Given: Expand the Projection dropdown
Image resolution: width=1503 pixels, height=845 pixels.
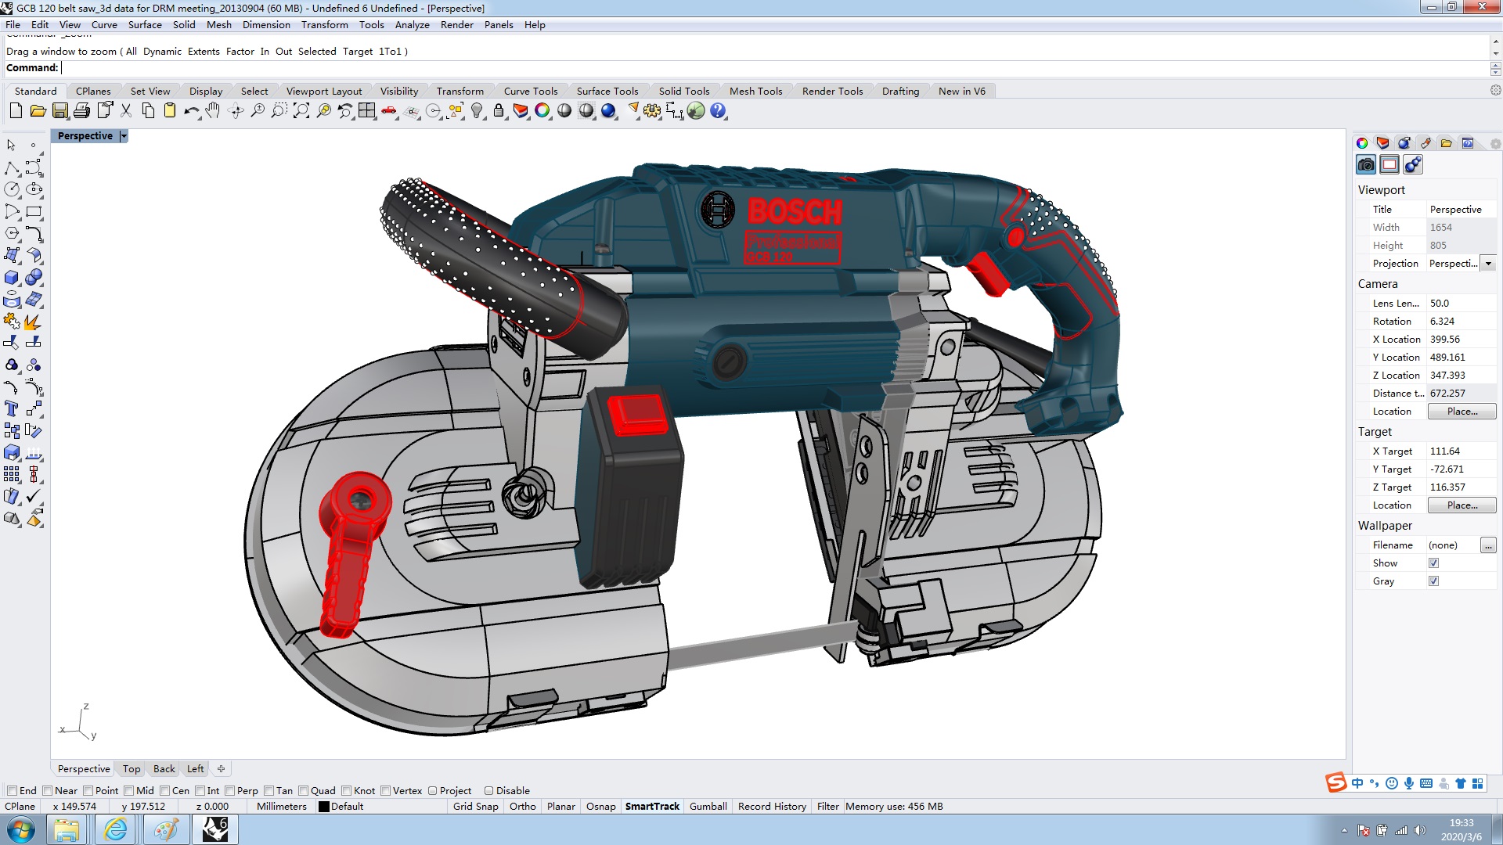Looking at the screenshot, I should click(1488, 264).
